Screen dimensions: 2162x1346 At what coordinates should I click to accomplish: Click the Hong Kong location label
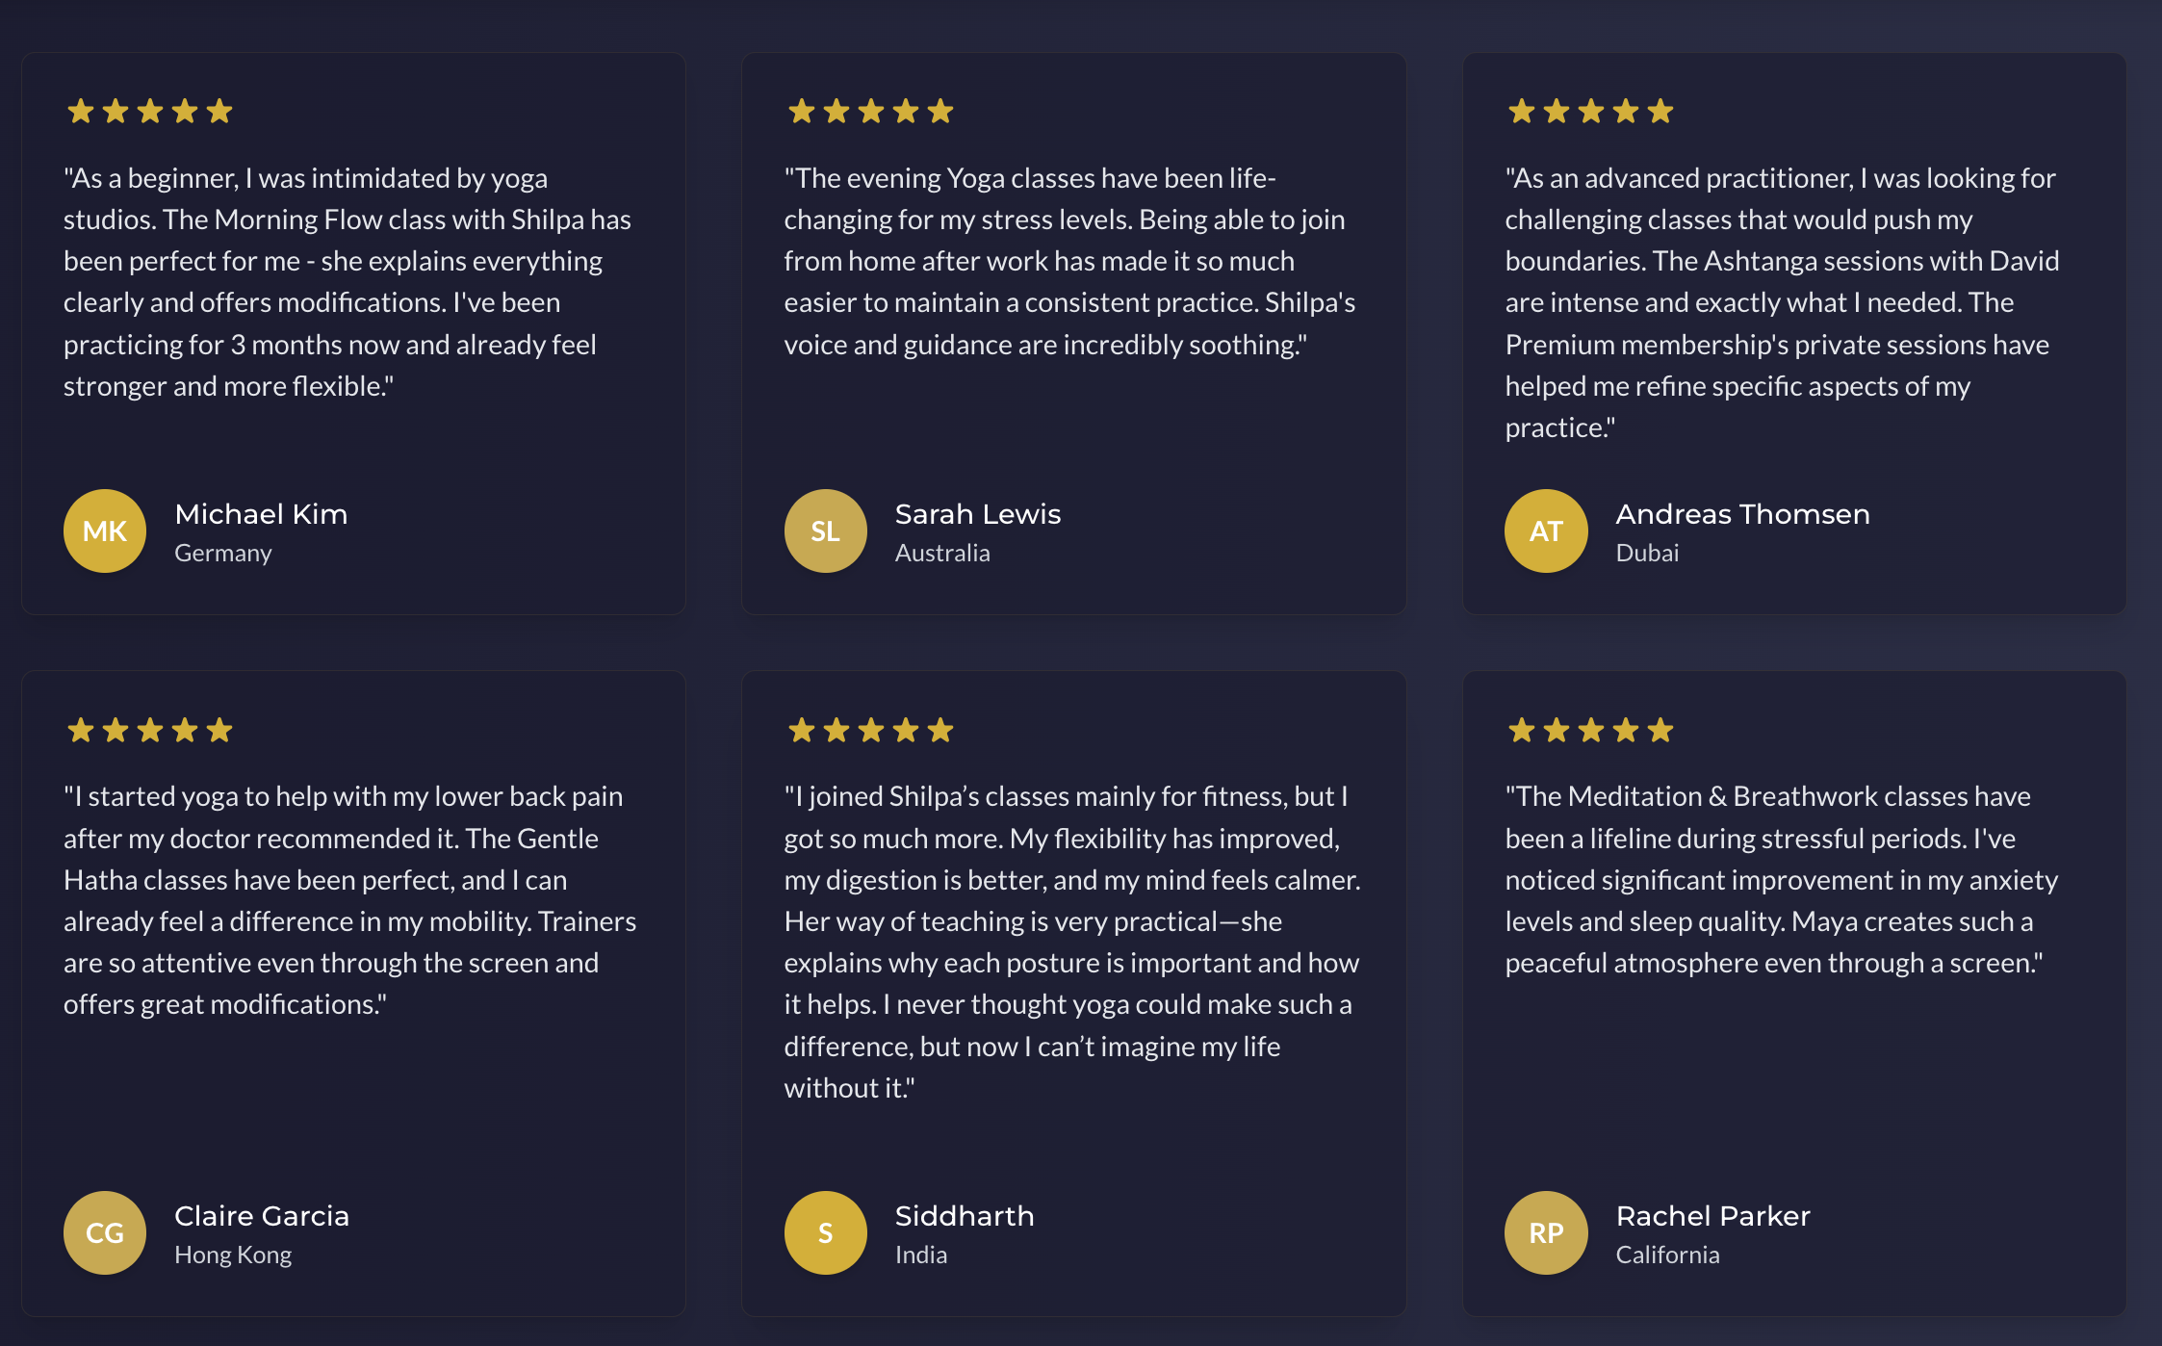233,1255
